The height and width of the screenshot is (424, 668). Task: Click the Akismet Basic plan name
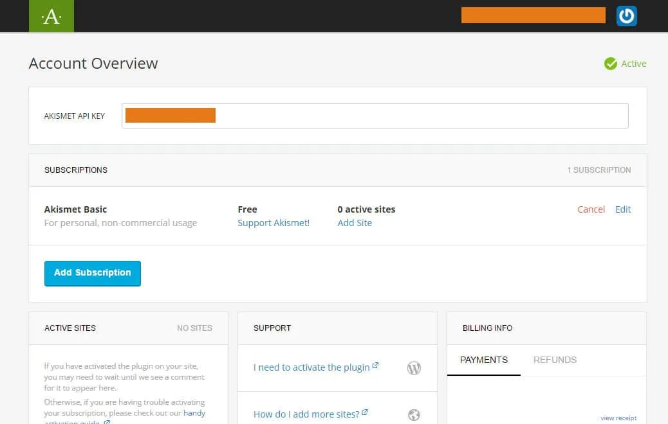75,209
